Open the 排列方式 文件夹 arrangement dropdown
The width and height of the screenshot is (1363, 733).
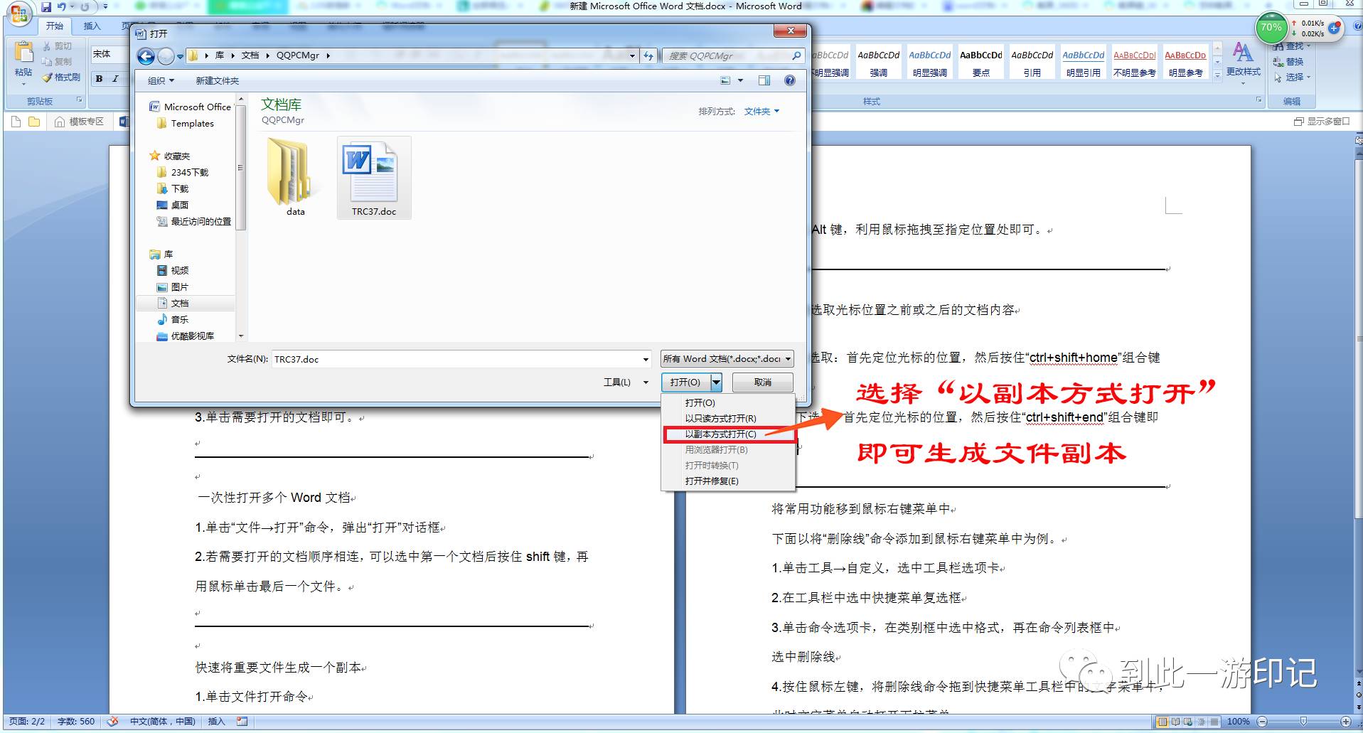point(761,112)
